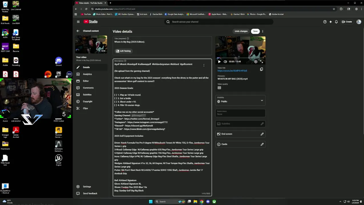Viewport: 364px width, 205px height.
Task: Open the A/B Testing button
Action: point(123,51)
